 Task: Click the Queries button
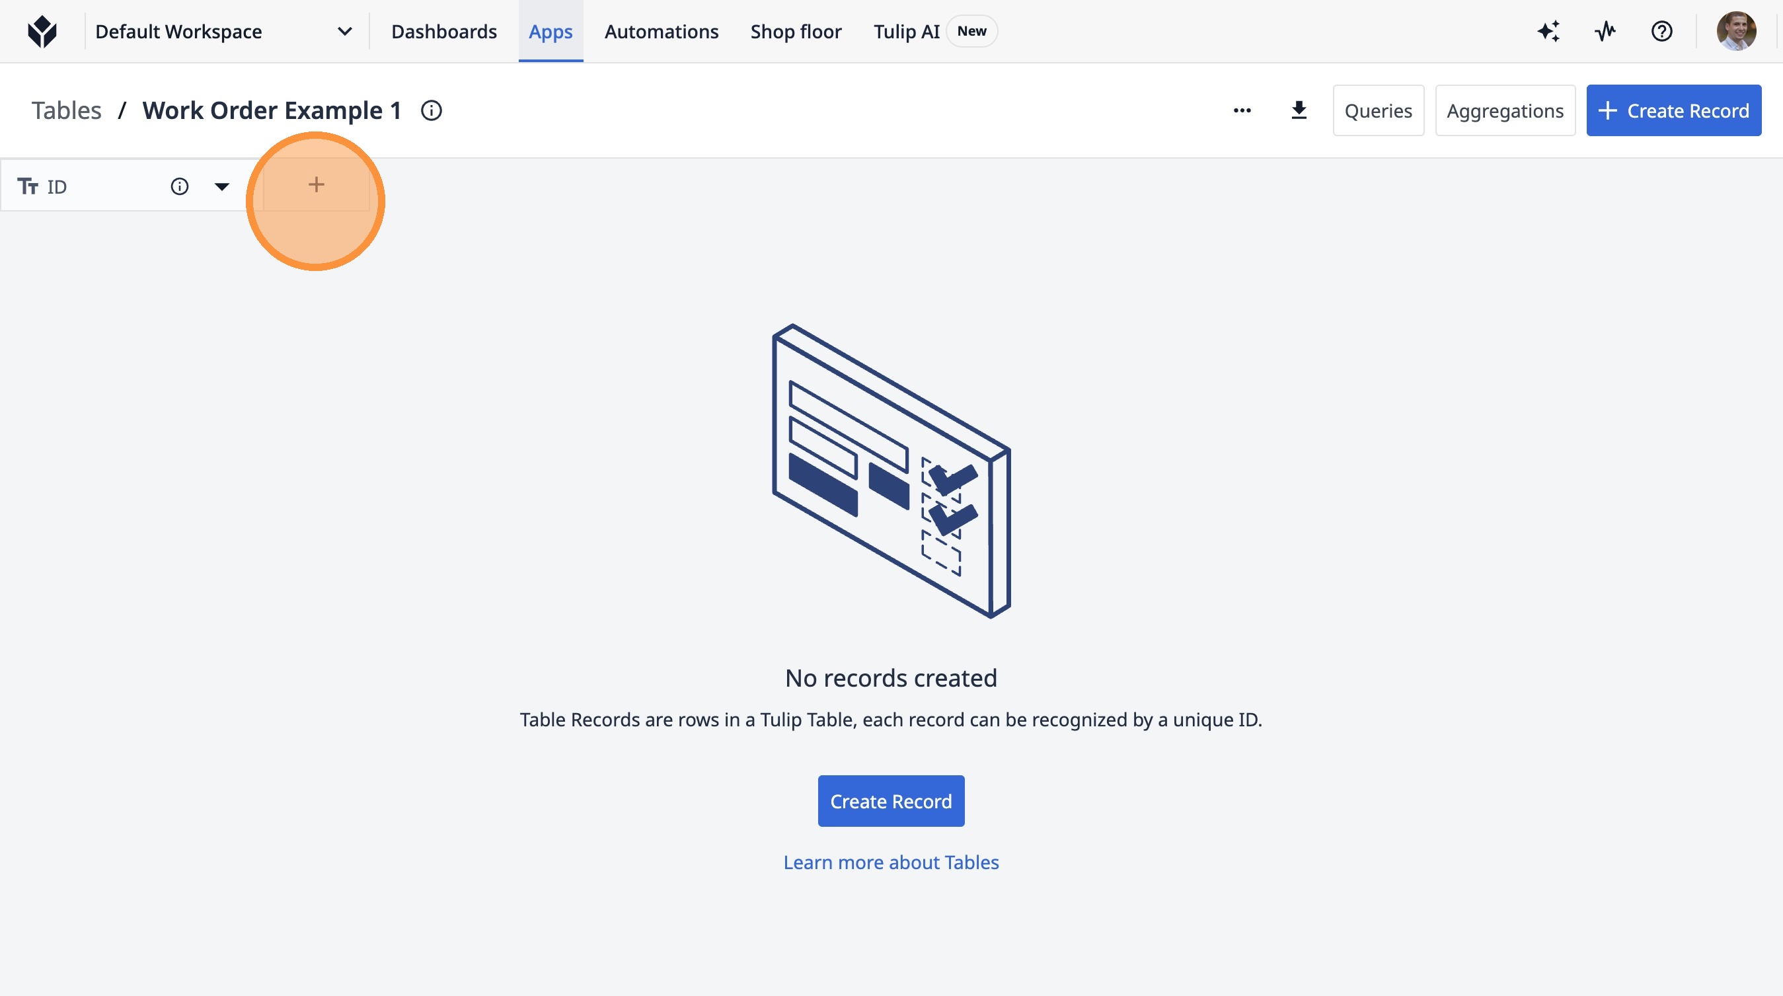click(x=1377, y=110)
